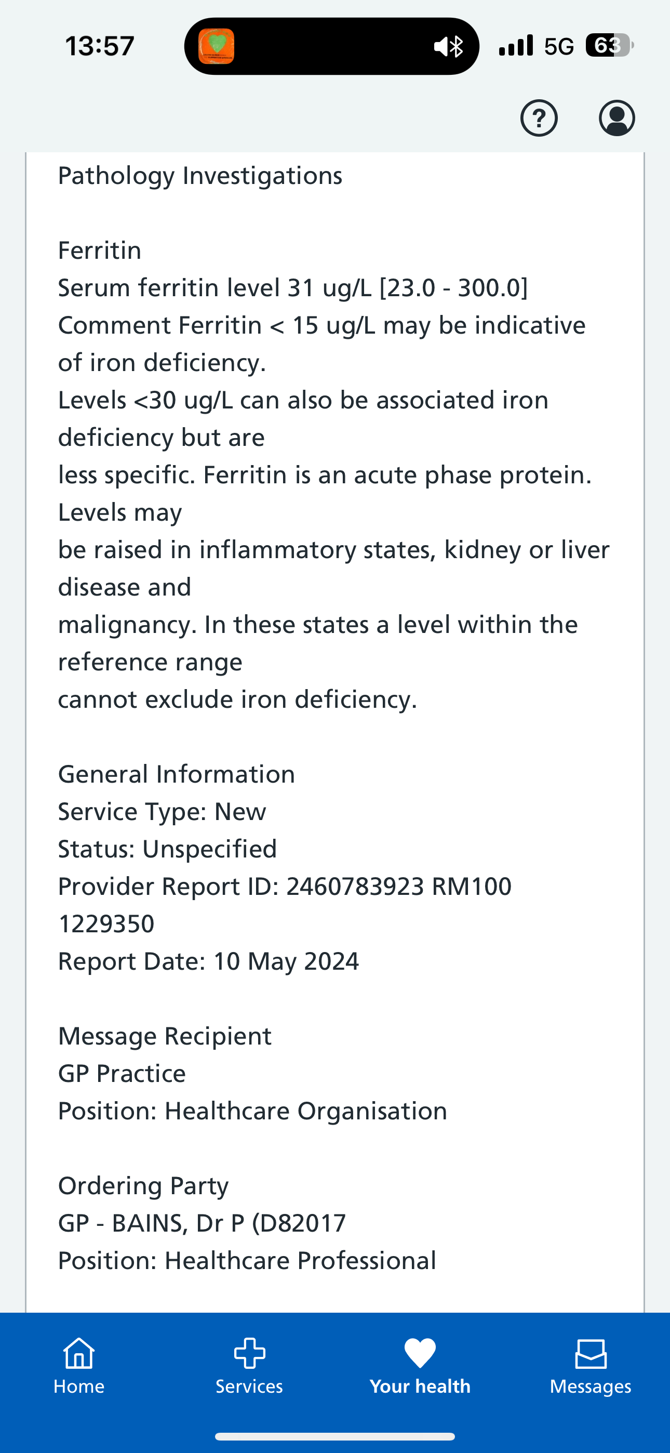
Task: Tap the General Information section heading
Action: [x=177, y=774]
